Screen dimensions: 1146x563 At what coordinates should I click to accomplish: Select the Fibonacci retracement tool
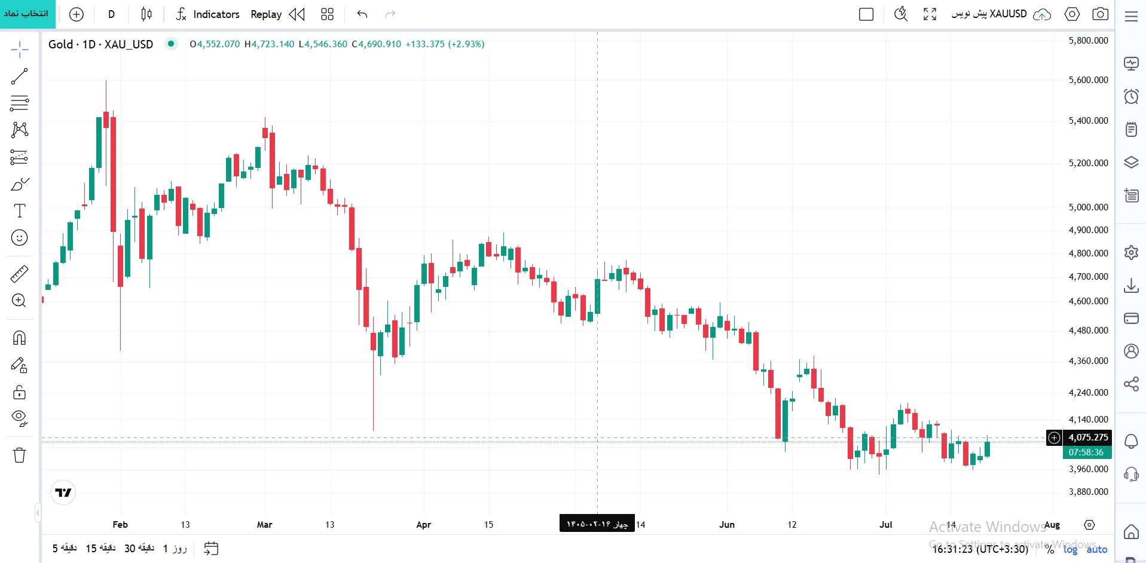(x=19, y=103)
